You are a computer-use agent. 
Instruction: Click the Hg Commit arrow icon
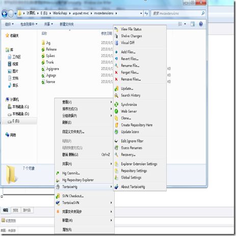click(x=58, y=173)
